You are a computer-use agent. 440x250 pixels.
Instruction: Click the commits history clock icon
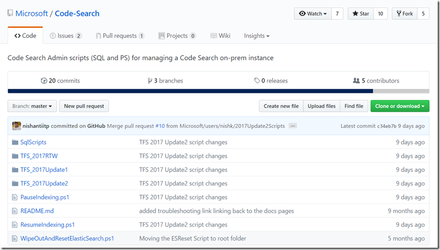pos(44,81)
